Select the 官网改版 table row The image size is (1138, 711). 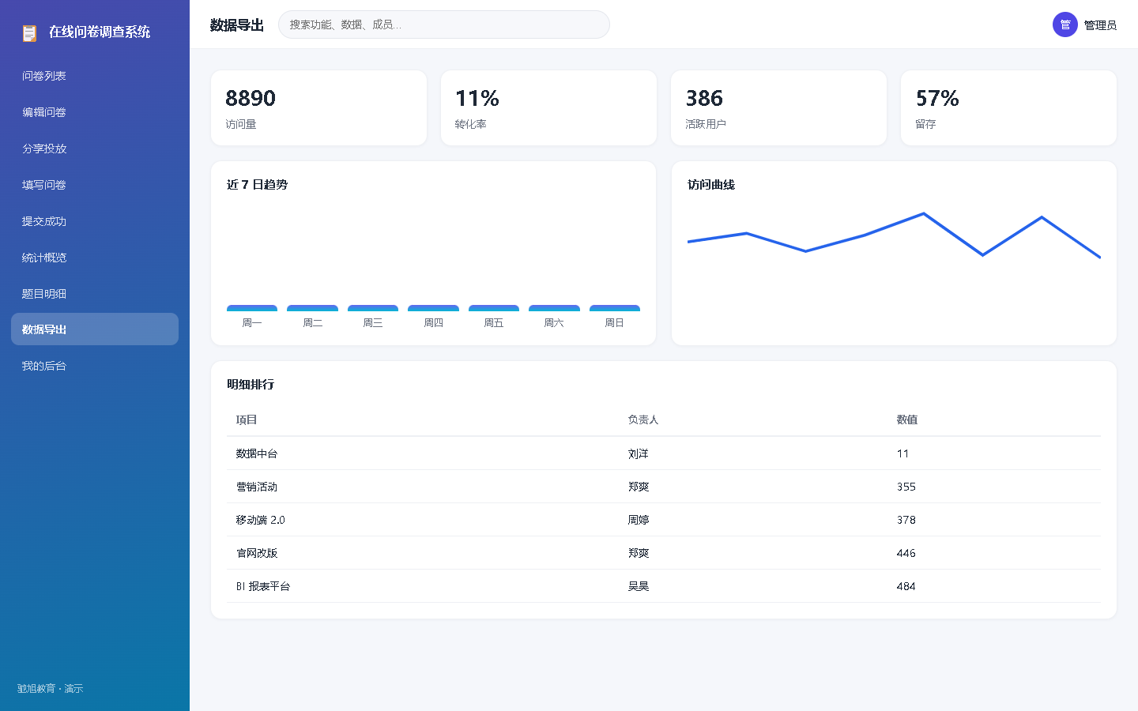tap(664, 553)
